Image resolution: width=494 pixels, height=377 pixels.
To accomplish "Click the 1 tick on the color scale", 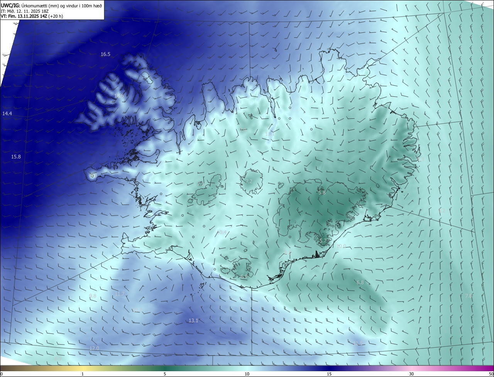I will pos(83,374).
